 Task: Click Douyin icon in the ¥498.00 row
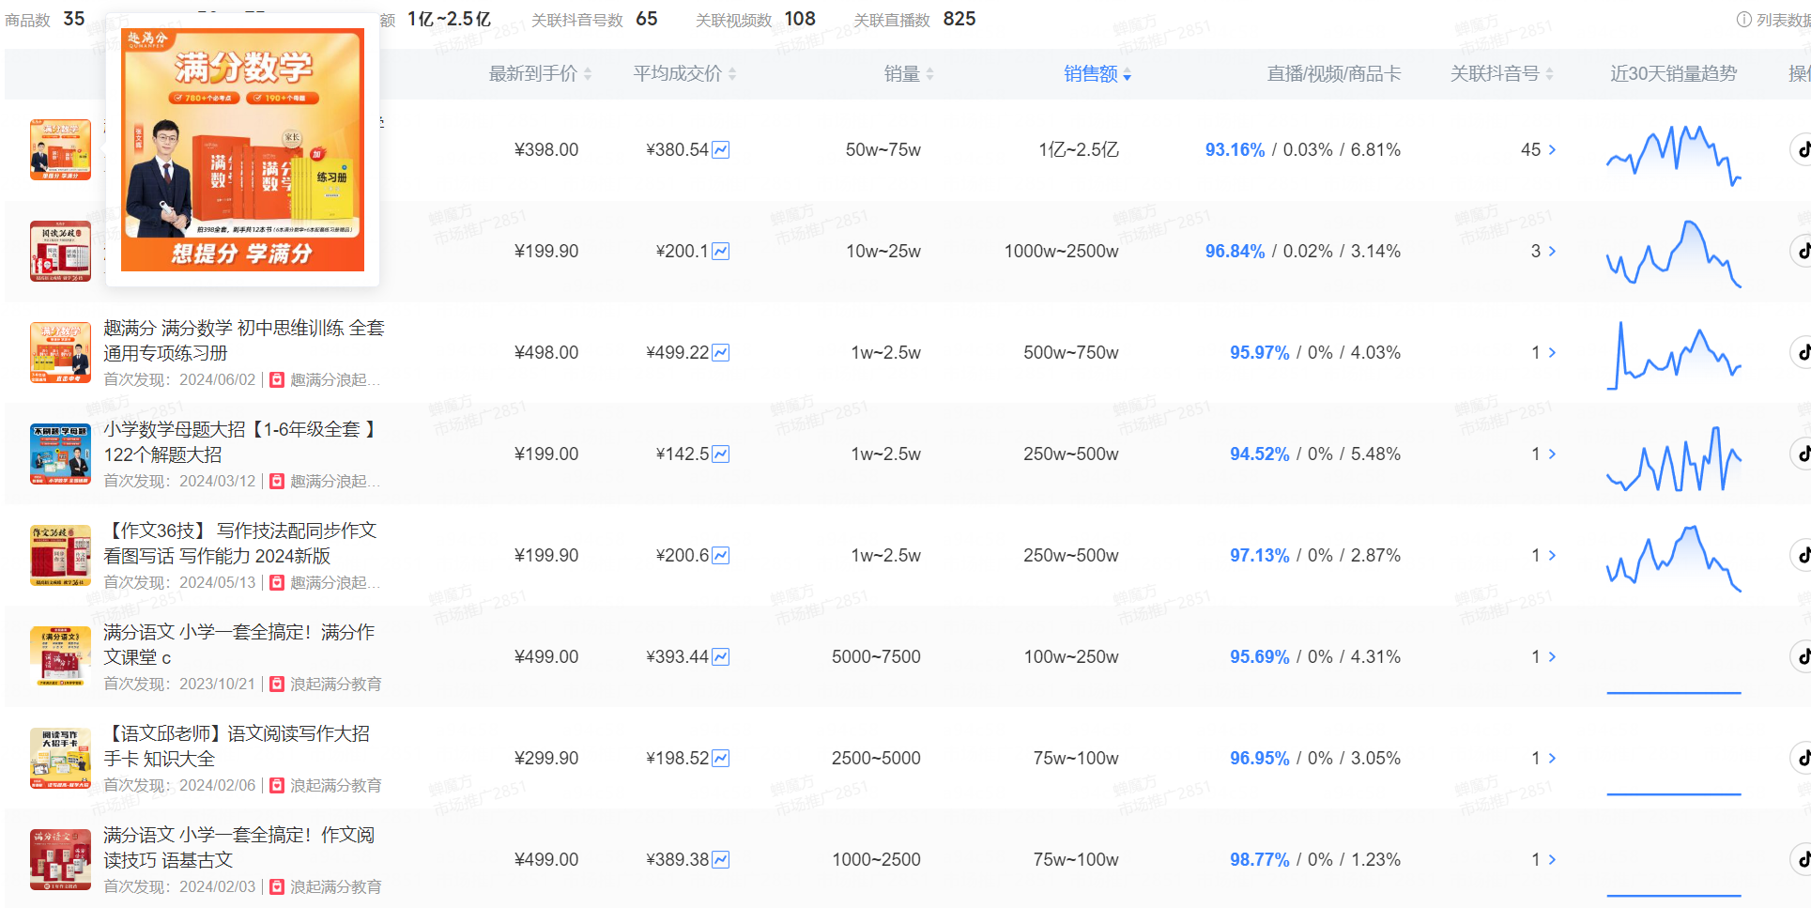1802,353
